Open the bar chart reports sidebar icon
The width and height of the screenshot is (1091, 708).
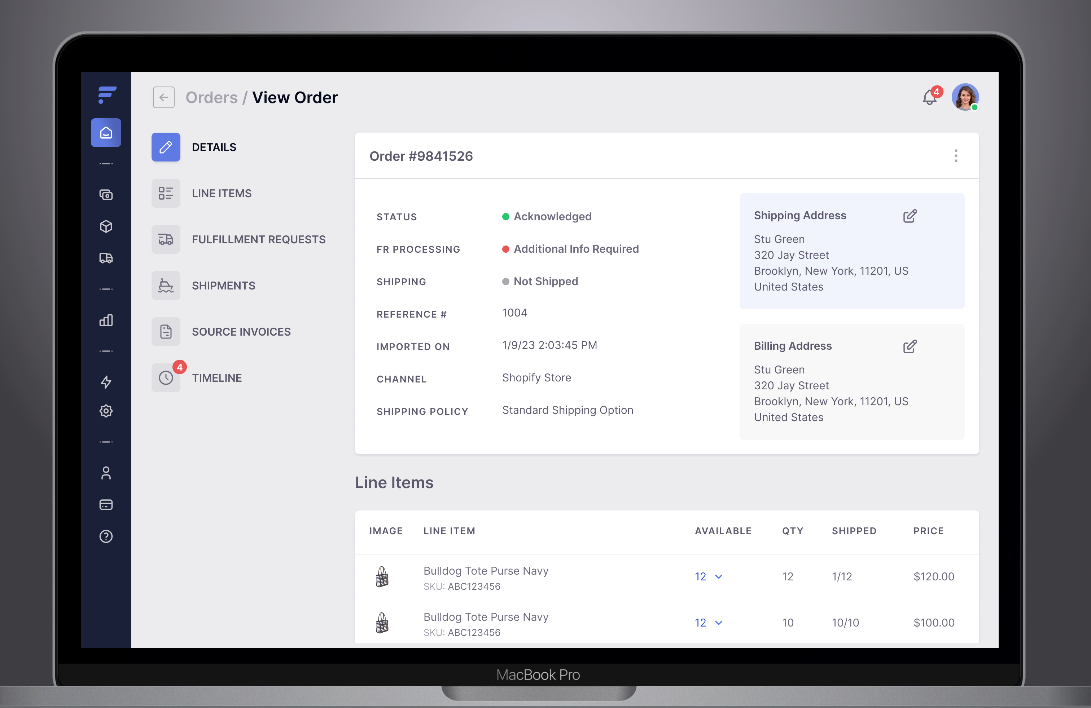pyautogui.click(x=106, y=320)
